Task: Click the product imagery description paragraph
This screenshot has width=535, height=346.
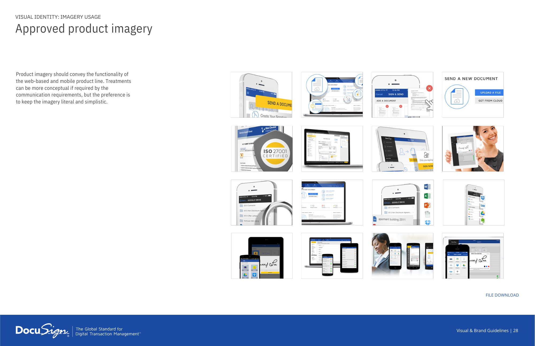Action: click(x=73, y=88)
